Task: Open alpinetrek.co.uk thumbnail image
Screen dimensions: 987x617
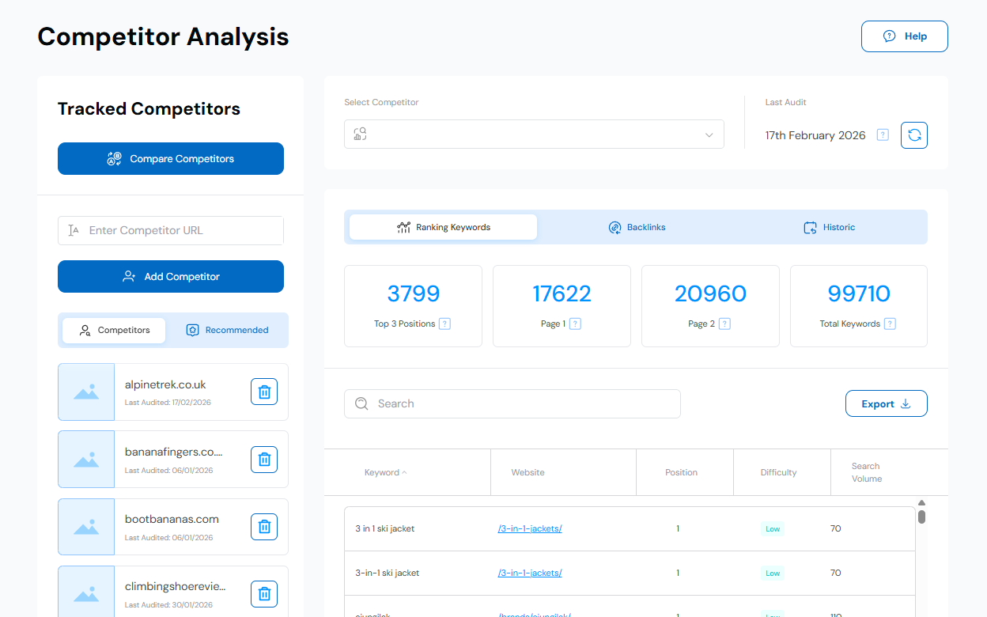Action: (x=86, y=392)
